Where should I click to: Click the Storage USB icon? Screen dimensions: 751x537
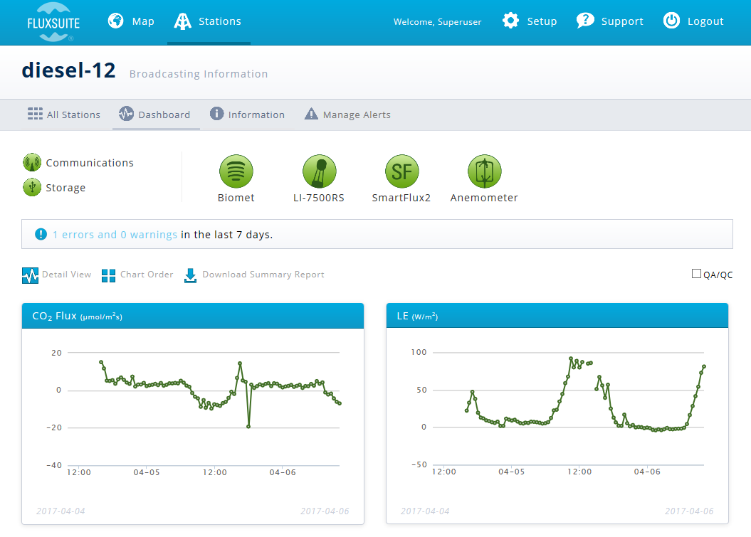point(31,188)
